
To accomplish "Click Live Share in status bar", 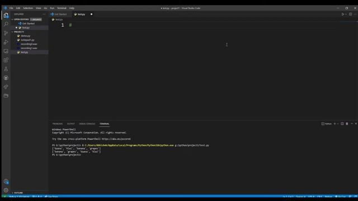I will 51,197.
